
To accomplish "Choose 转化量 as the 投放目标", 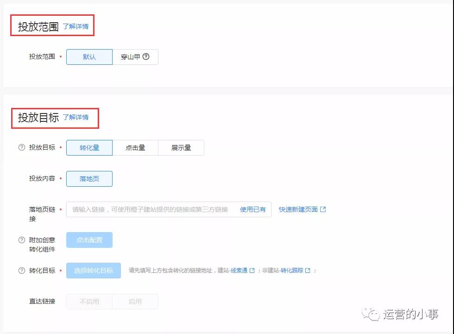I will (x=89, y=148).
